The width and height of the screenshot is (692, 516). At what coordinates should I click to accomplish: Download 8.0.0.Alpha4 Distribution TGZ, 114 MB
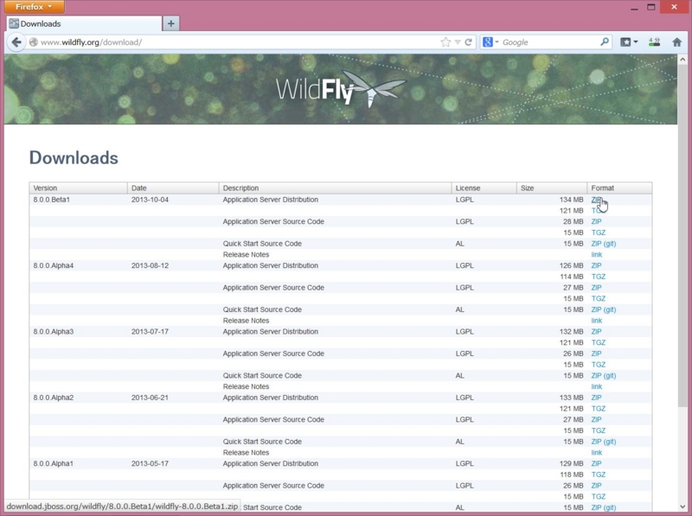[599, 277]
